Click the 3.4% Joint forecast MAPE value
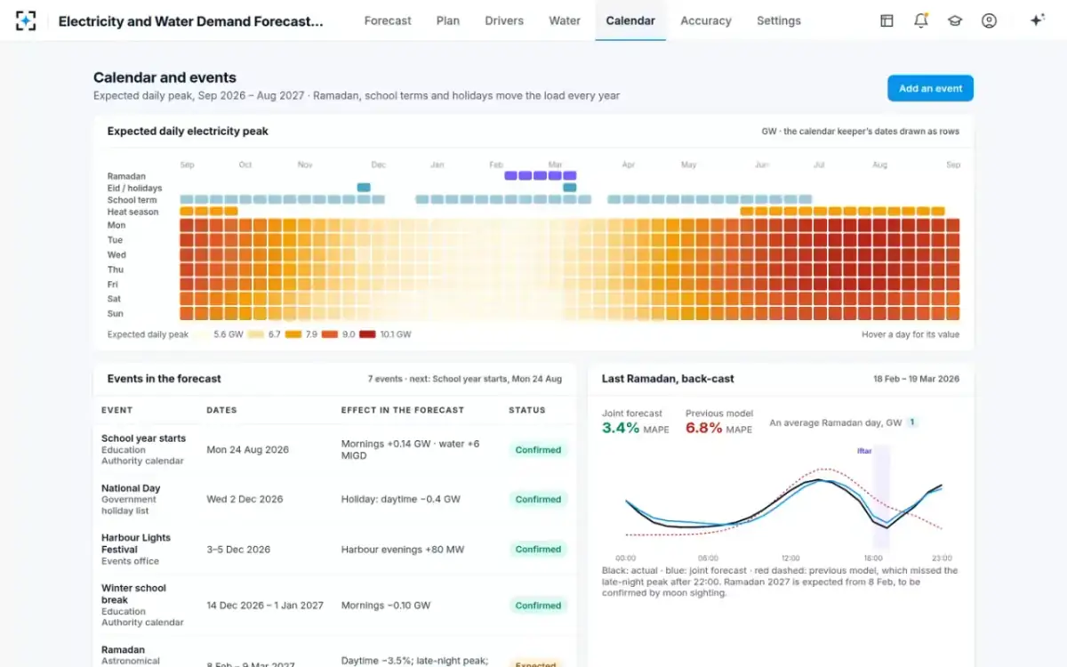The image size is (1067, 667). pyautogui.click(x=621, y=428)
